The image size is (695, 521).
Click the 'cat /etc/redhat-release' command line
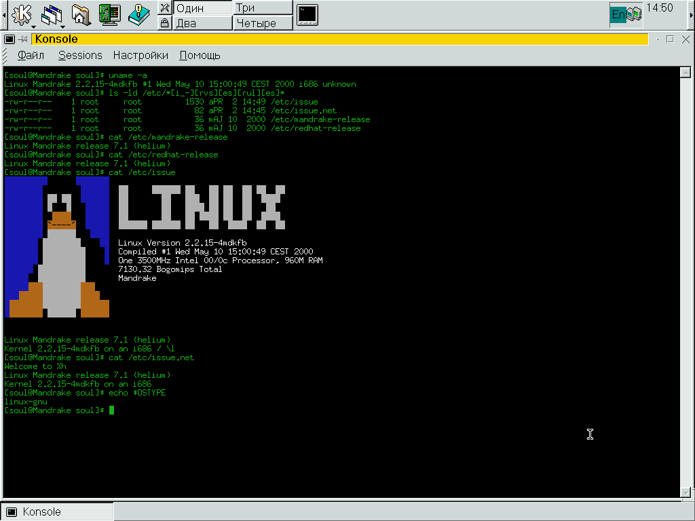coord(111,155)
